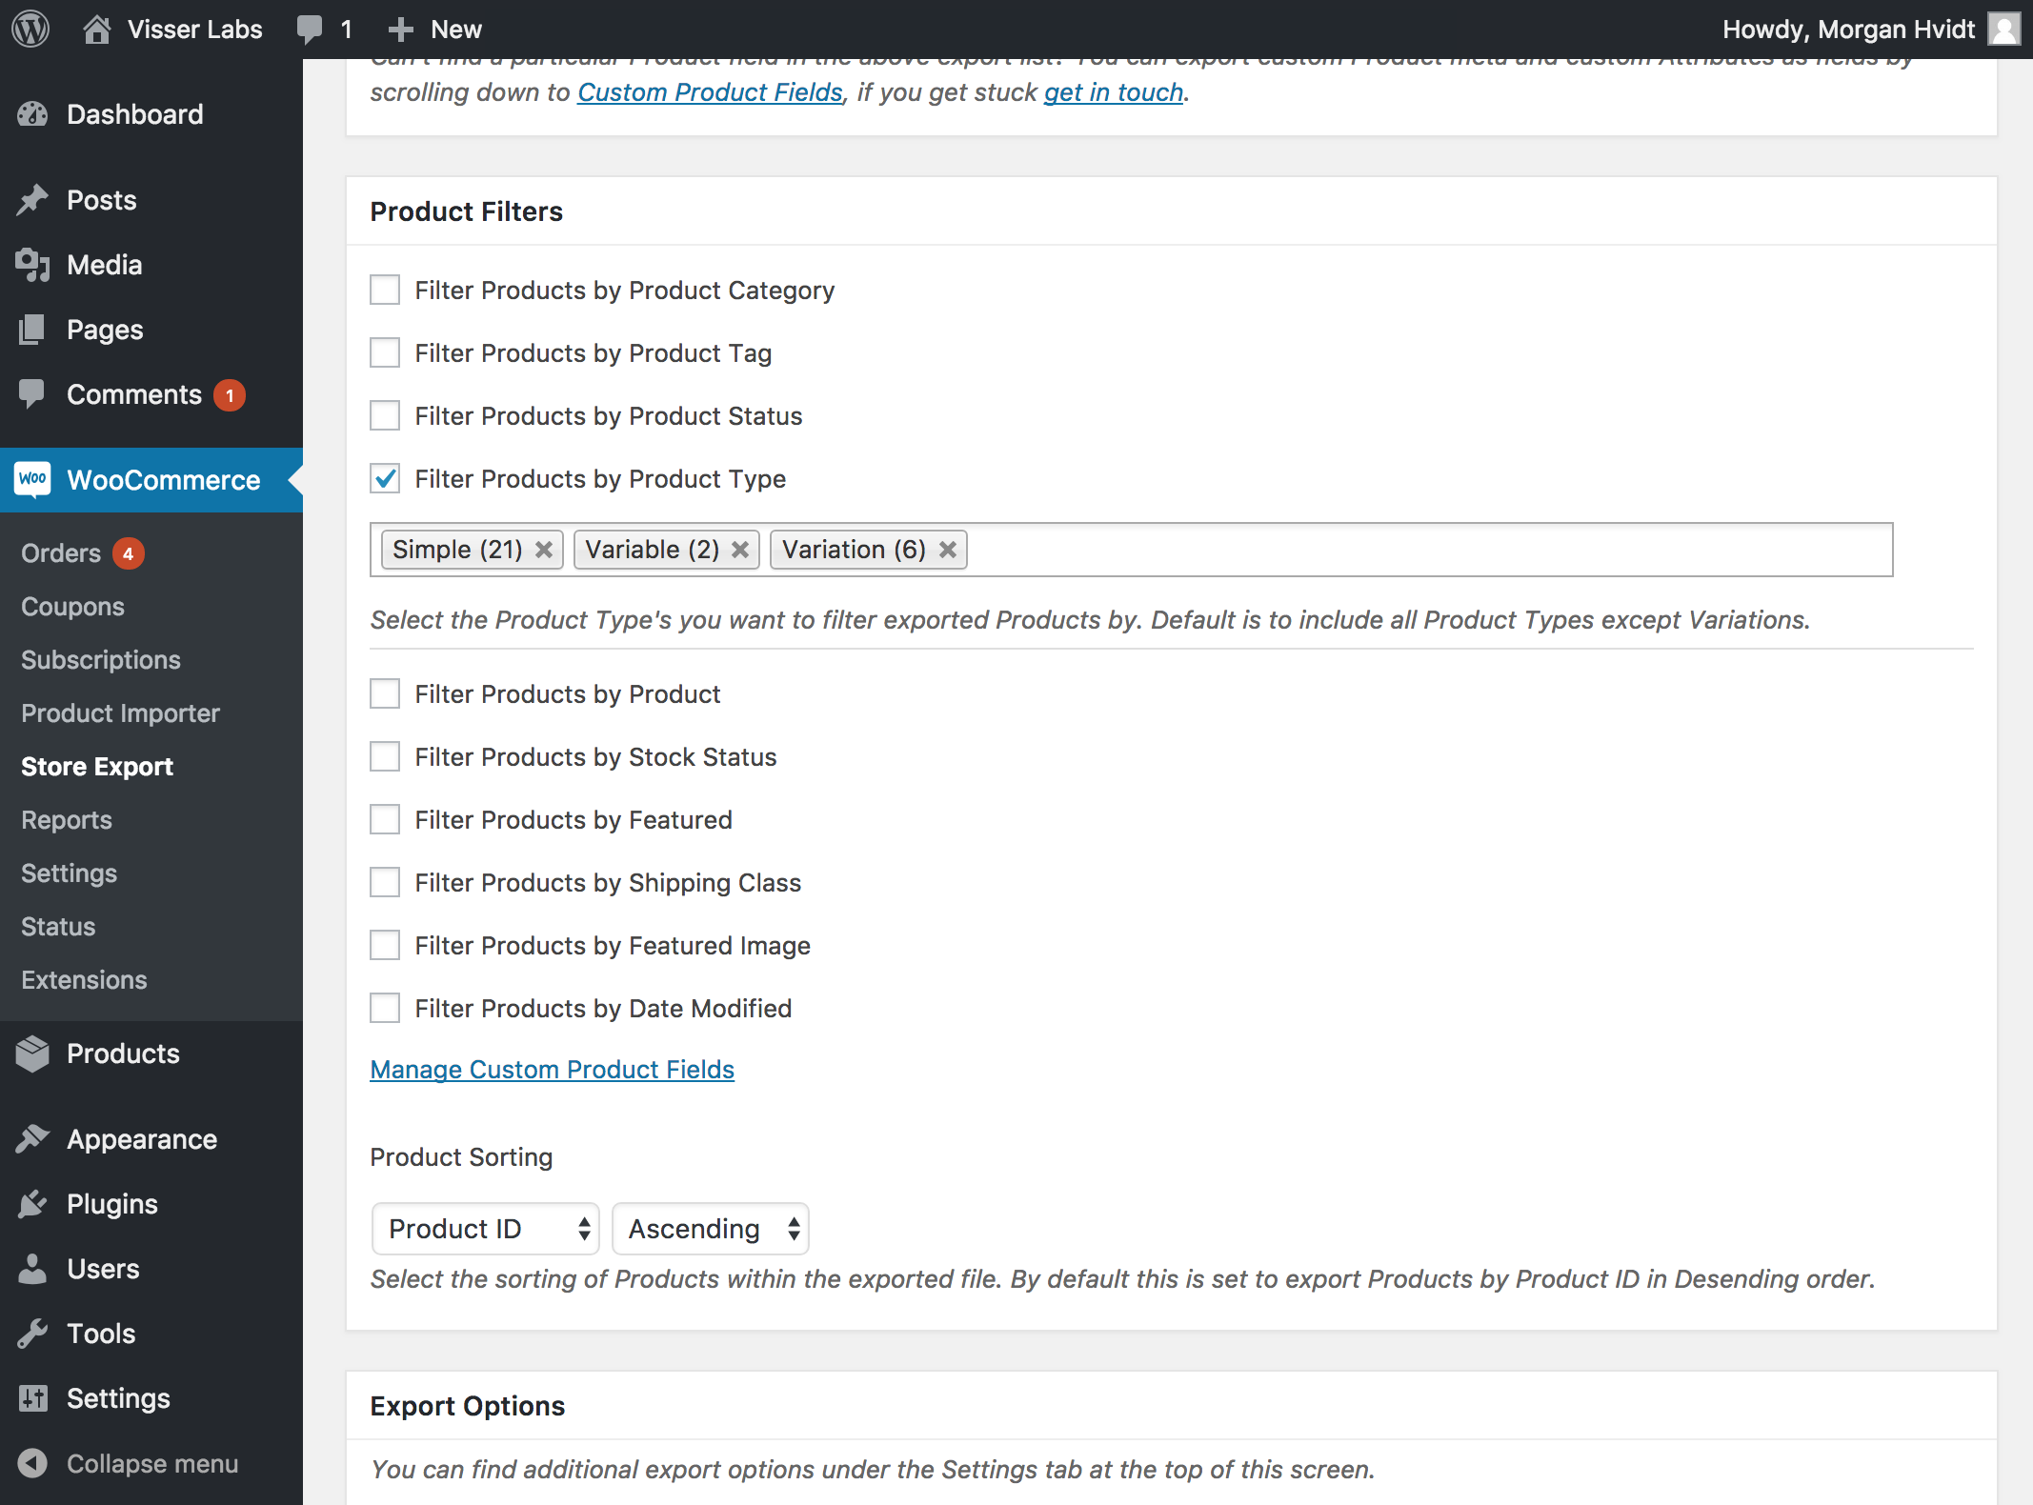The width and height of the screenshot is (2033, 1505).
Task: Open the Subscriptions submenu item
Action: 101,660
